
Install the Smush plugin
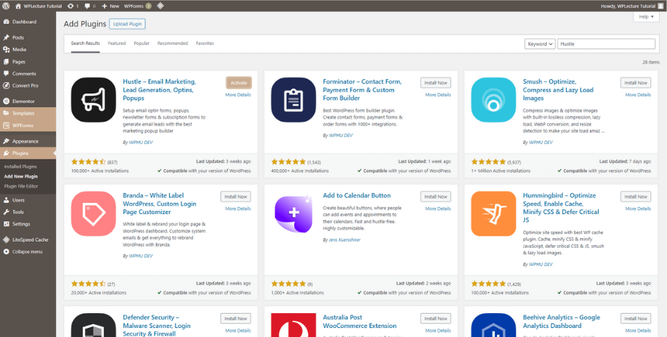pyautogui.click(x=636, y=83)
